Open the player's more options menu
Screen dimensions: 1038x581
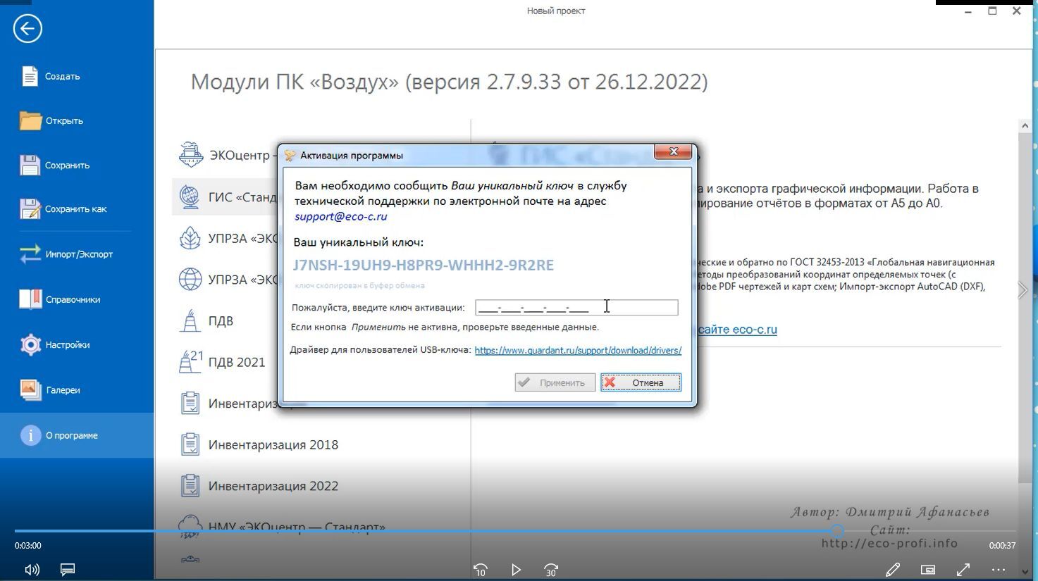tap(999, 570)
